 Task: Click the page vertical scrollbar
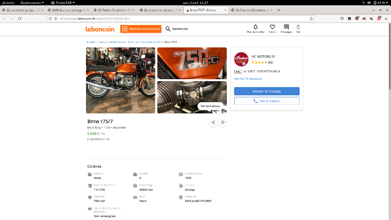coord(390,56)
